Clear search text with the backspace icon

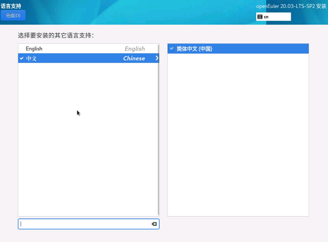pos(154,224)
